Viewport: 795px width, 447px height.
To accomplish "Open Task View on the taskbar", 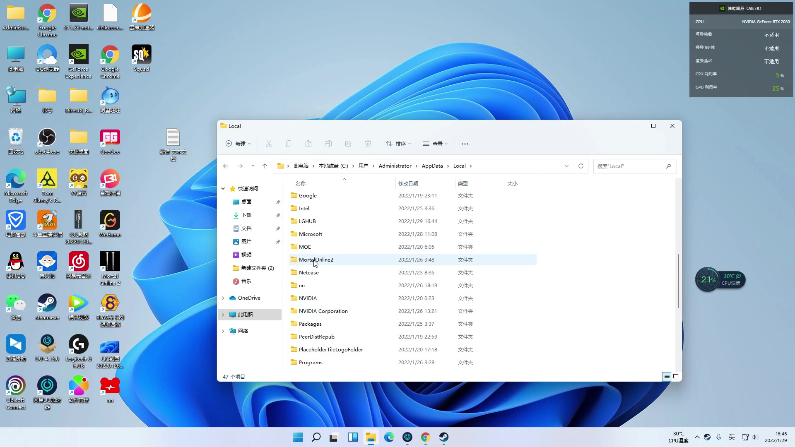I will pos(335,437).
